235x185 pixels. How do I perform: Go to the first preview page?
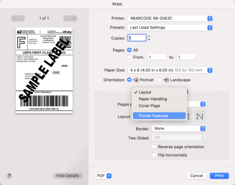[x=14, y=18]
